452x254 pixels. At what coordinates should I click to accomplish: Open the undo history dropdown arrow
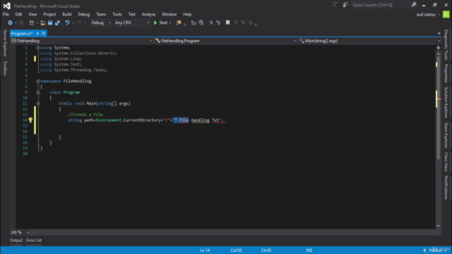[73, 23]
